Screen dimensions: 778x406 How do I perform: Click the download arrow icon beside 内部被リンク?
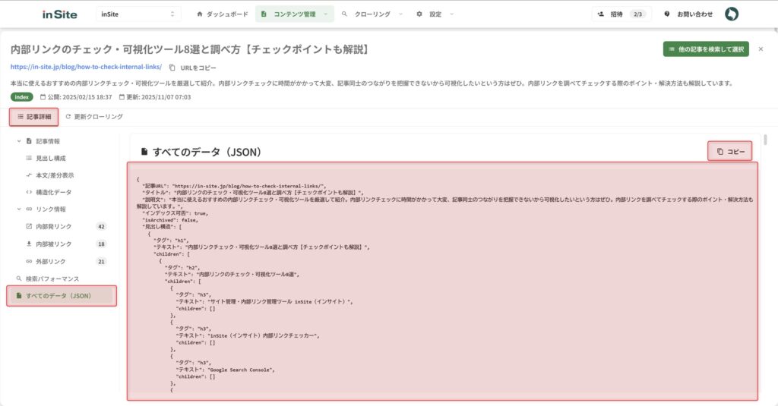[x=29, y=244]
